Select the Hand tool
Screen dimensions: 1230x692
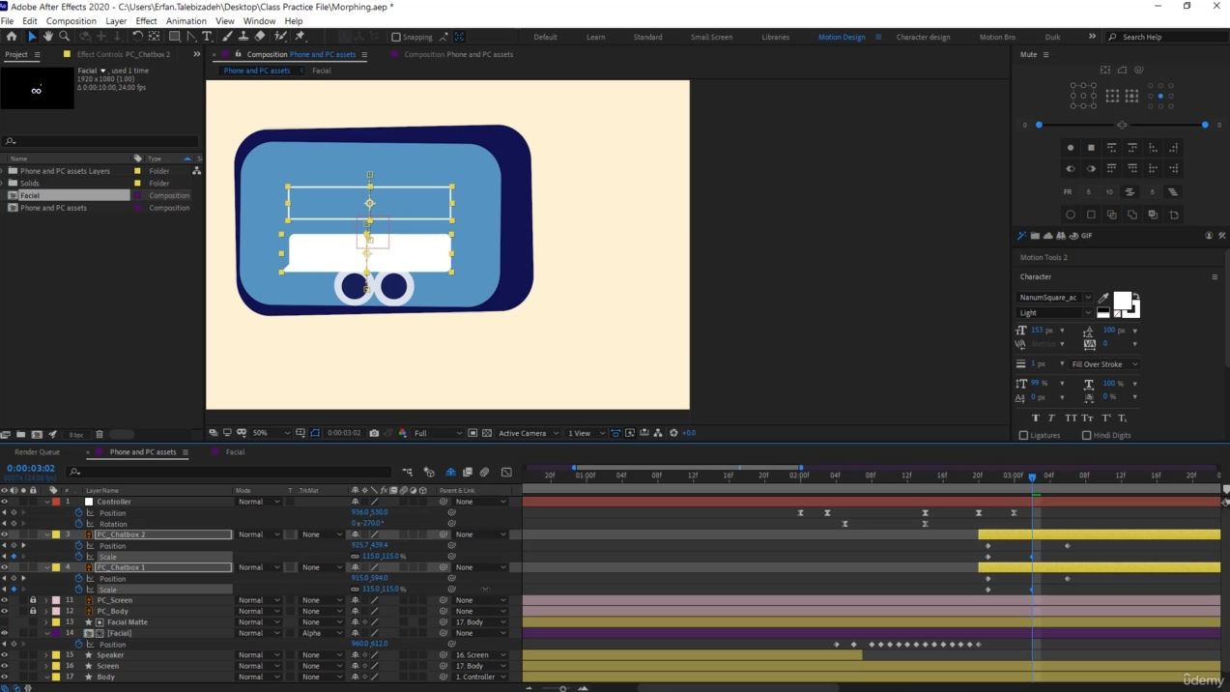click(x=47, y=37)
